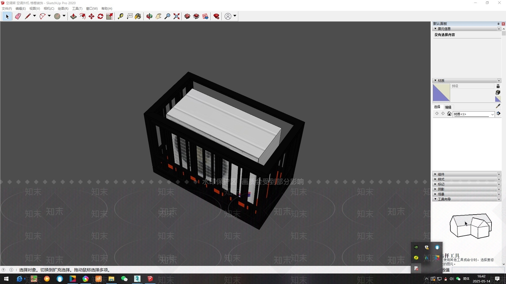Viewport: 506px width, 284px height.
Task: Choose the Move tool
Action: coord(91,16)
